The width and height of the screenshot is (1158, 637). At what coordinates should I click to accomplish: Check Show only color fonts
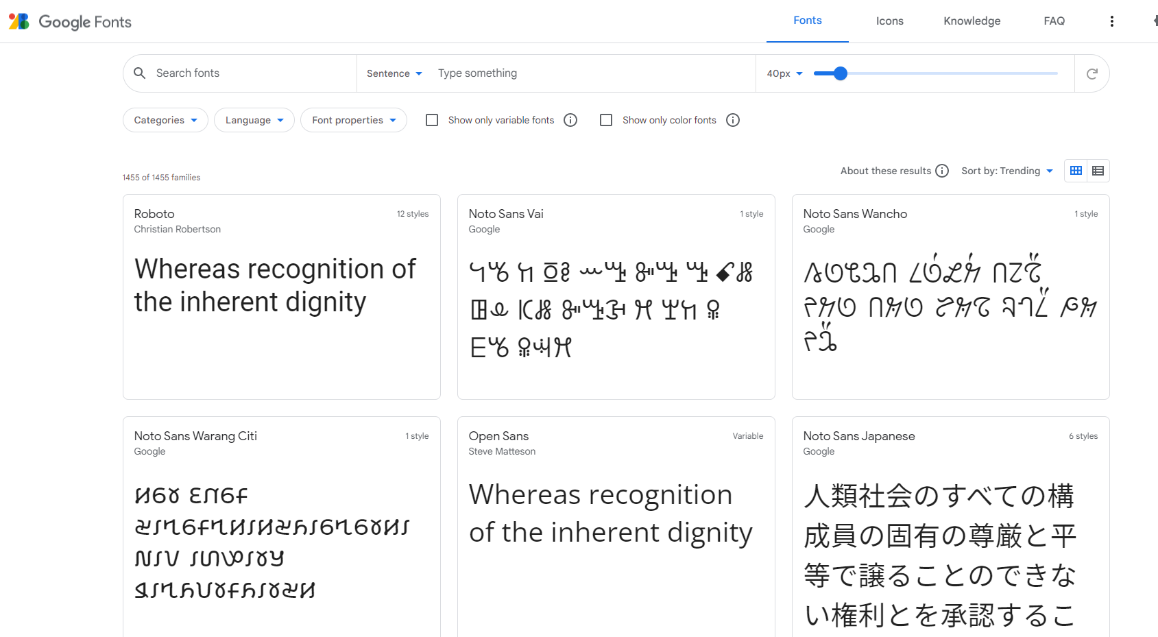(x=606, y=120)
